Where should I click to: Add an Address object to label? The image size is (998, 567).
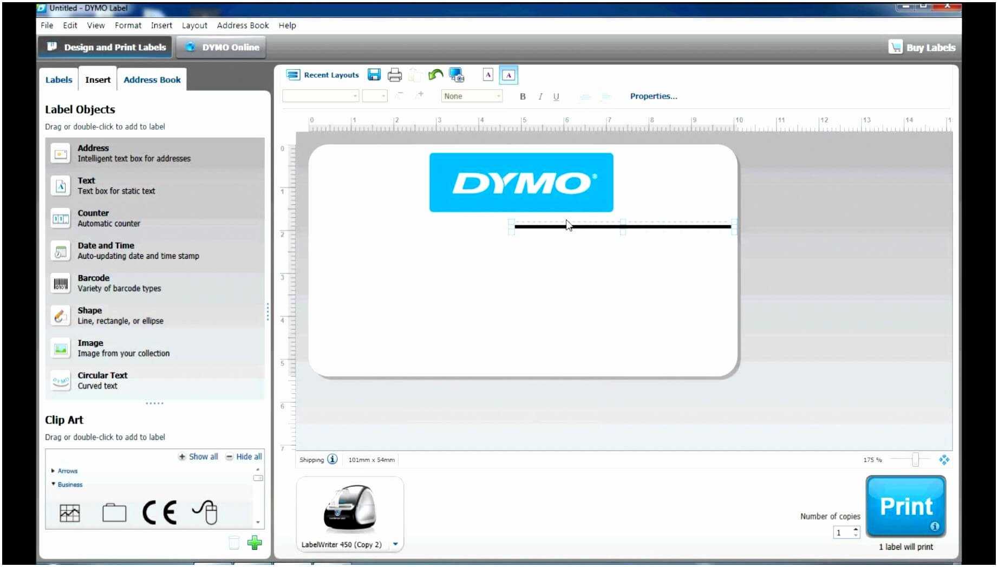pos(155,153)
